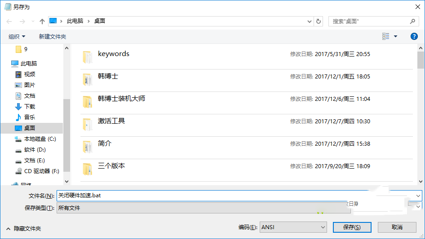The height and width of the screenshot is (239, 425).
Task: Select 本地磁盘 (C:) in sidebar
Action: 40,139
